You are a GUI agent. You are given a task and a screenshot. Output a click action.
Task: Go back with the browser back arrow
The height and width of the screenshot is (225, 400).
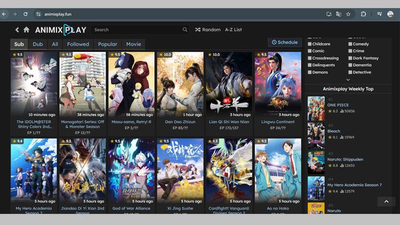click(x=4, y=14)
